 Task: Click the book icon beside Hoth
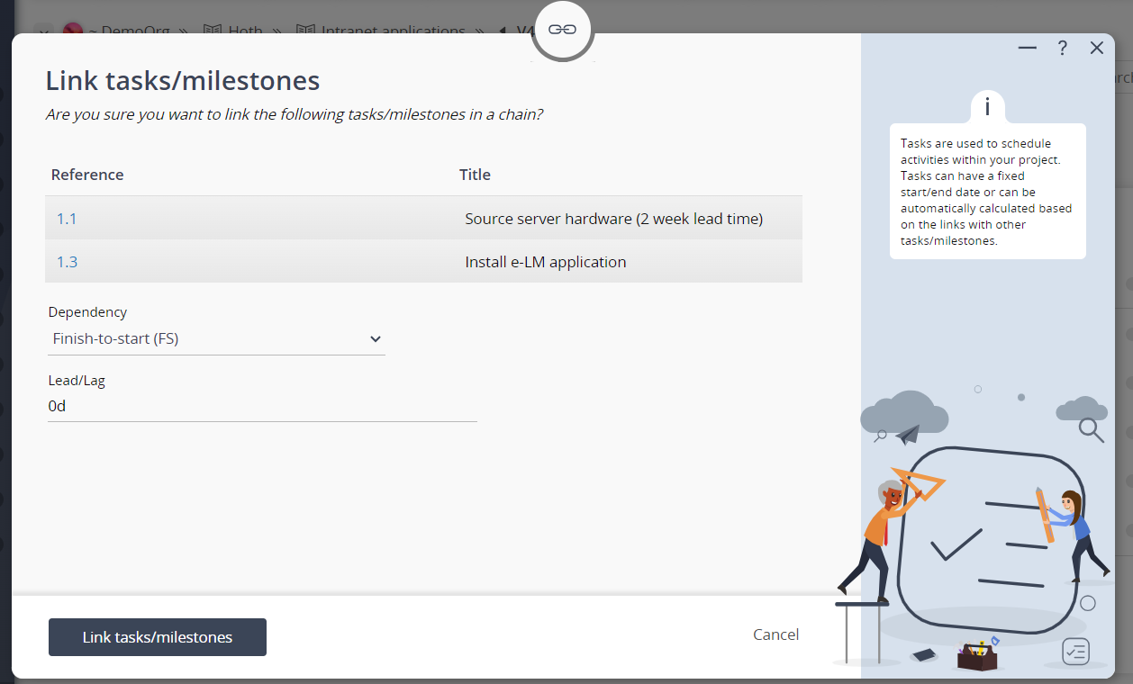coord(213,31)
